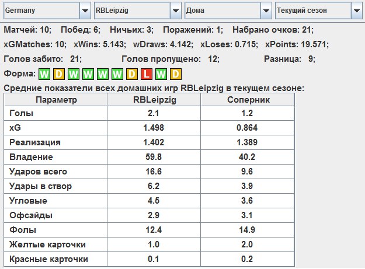Click opponent shots on target 3.9
The image size is (365, 269).
(x=247, y=186)
